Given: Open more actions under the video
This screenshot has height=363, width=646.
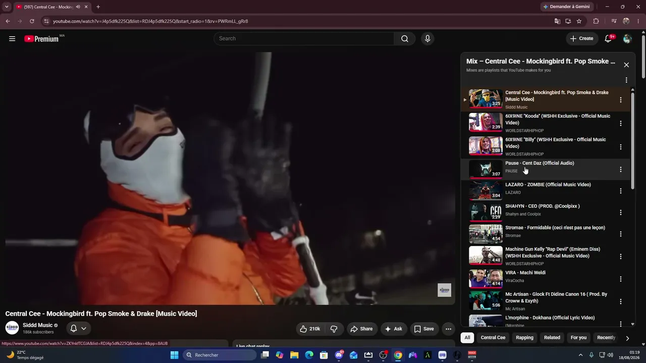Looking at the screenshot, I should click(448, 329).
